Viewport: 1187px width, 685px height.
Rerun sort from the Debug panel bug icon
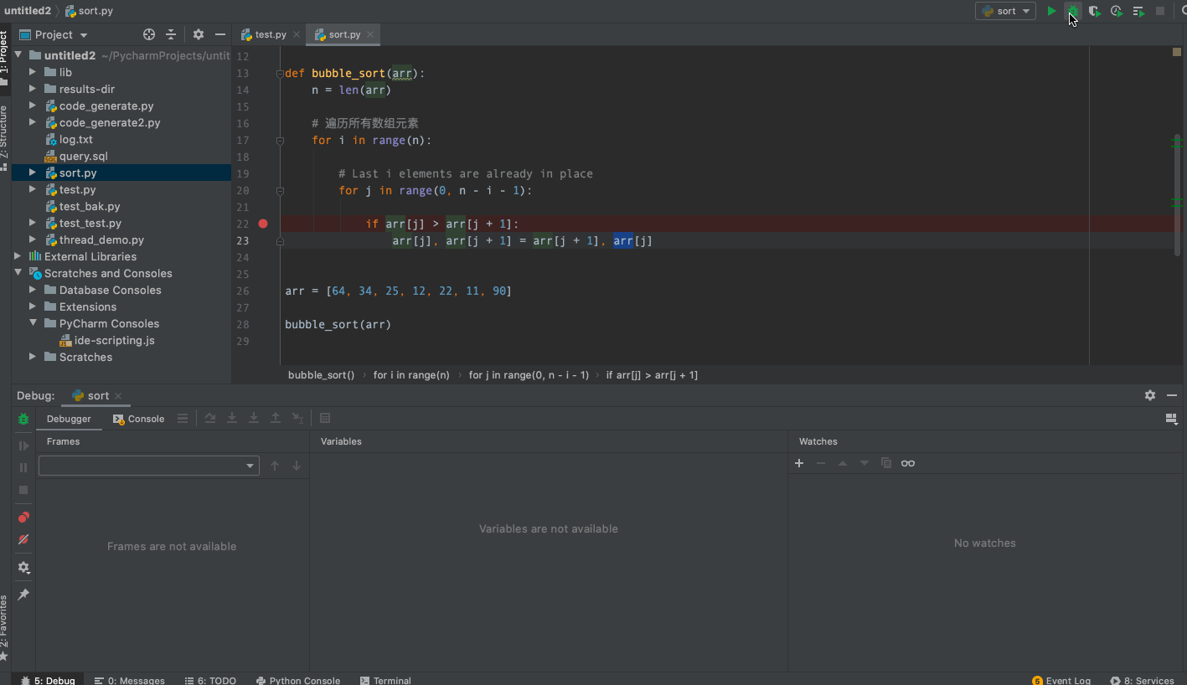(23, 419)
